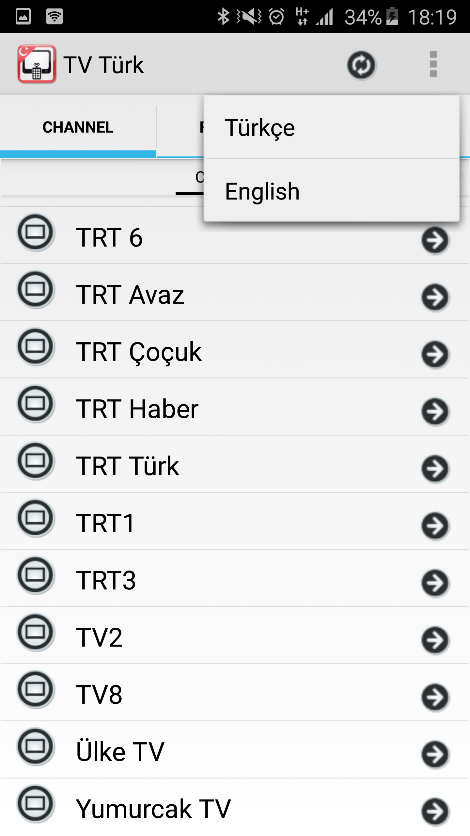Tap the TV icon next to TV8
The height and width of the screenshot is (836, 470).
tap(36, 689)
